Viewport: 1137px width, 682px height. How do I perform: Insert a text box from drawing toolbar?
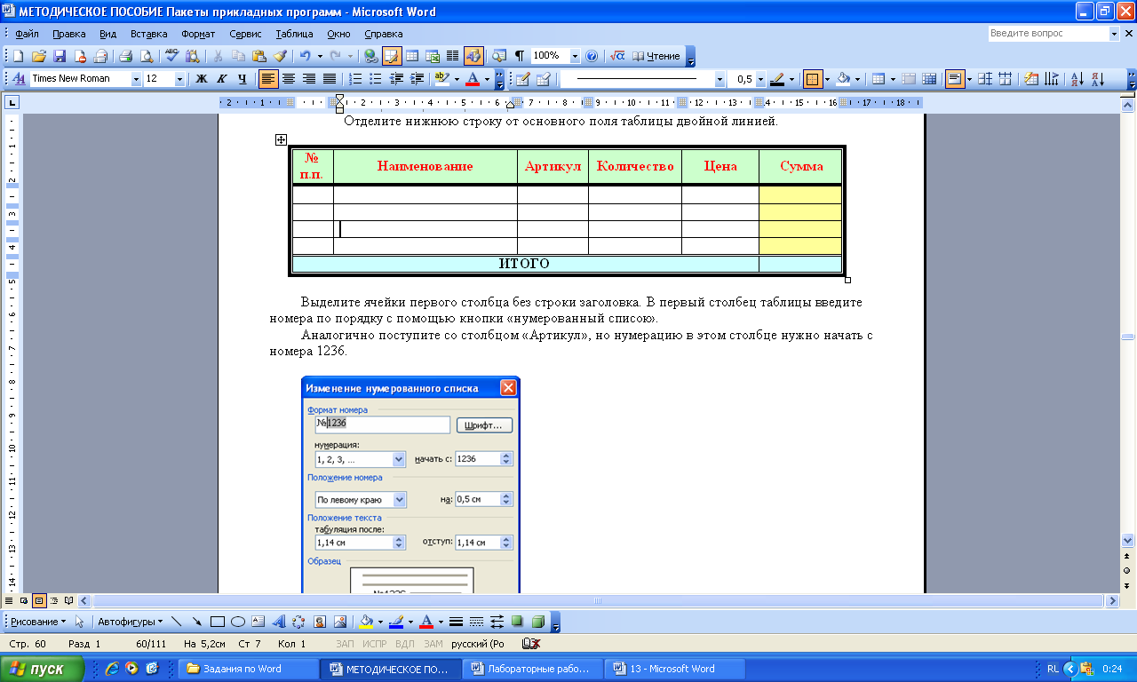click(258, 622)
